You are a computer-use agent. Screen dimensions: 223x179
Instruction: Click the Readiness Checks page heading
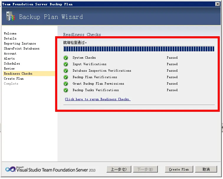pyautogui.click(x=82, y=35)
